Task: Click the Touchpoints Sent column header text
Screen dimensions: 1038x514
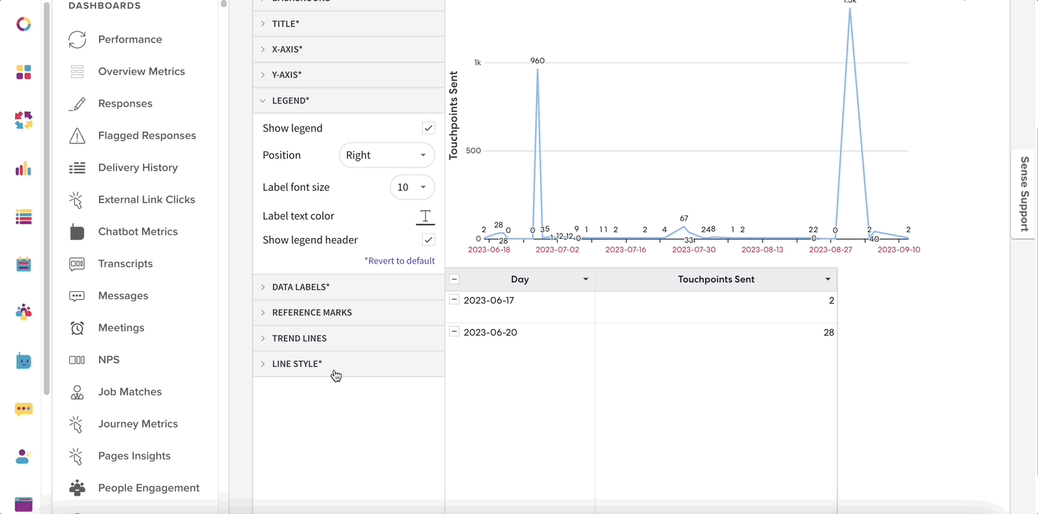Action: tap(716, 280)
